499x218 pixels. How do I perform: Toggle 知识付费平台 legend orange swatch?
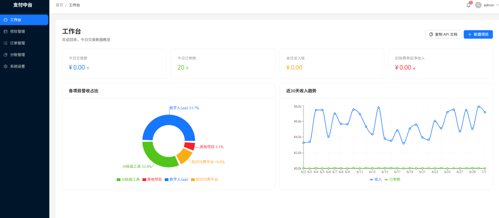[193, 180]
